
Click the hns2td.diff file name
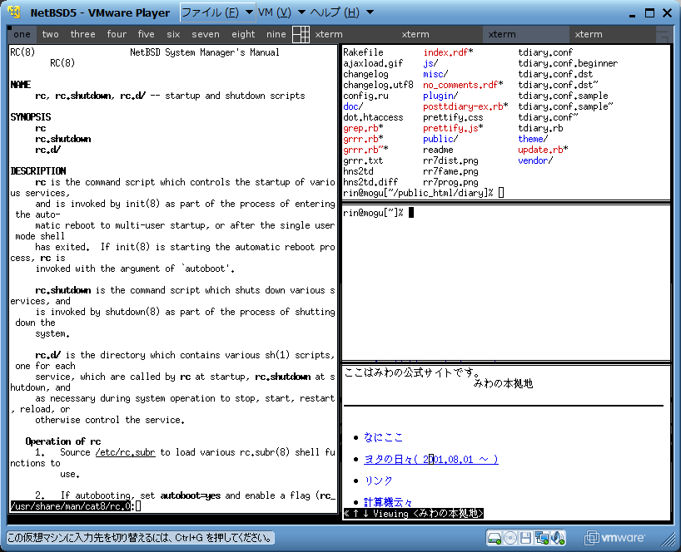(370, 182)
